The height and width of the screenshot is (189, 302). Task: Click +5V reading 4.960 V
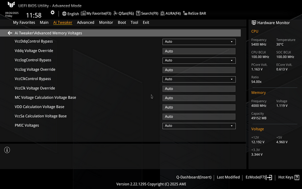282,142
